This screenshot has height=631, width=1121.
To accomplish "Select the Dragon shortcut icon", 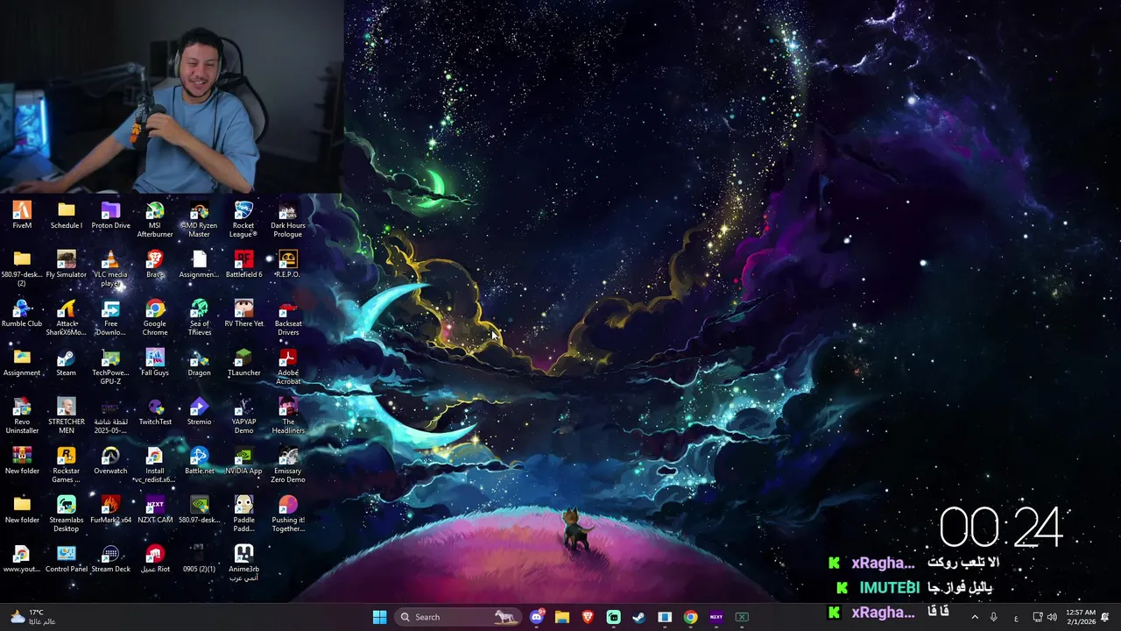I will click(199, 363).
